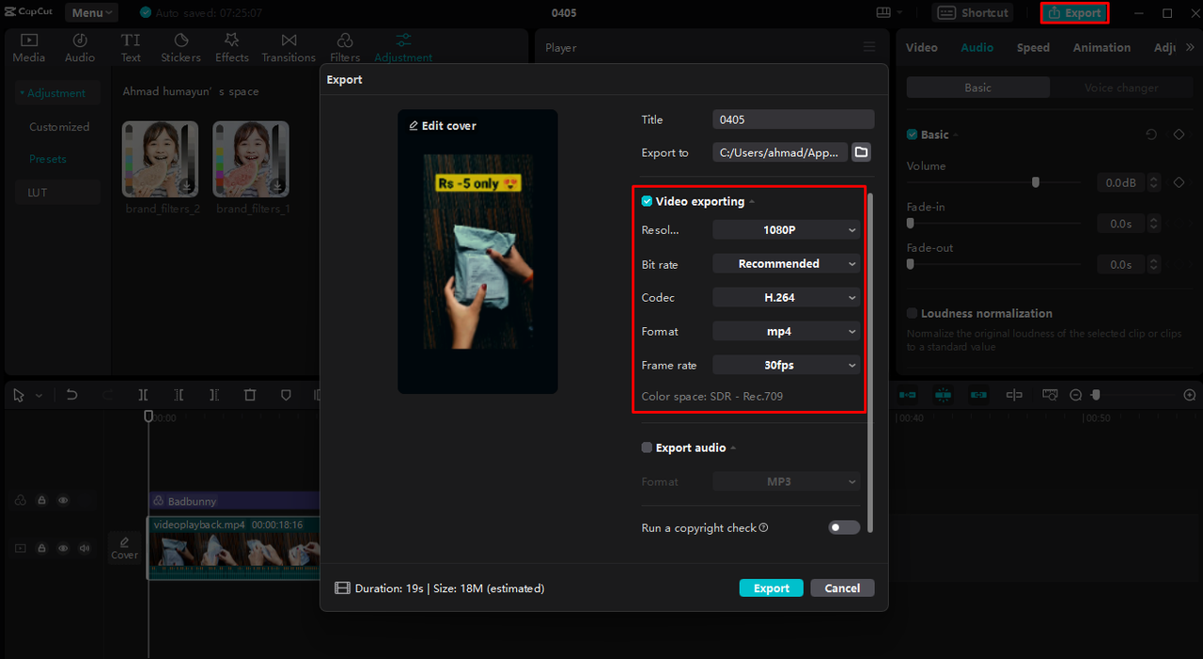This screenshot has height=659, width=1203.
Task: Click the Fade-in slider handle
Action: click(910, 224)
